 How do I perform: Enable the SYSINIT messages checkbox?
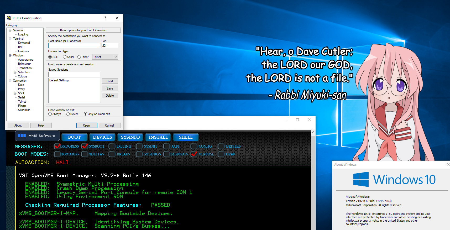click(139, 146)
